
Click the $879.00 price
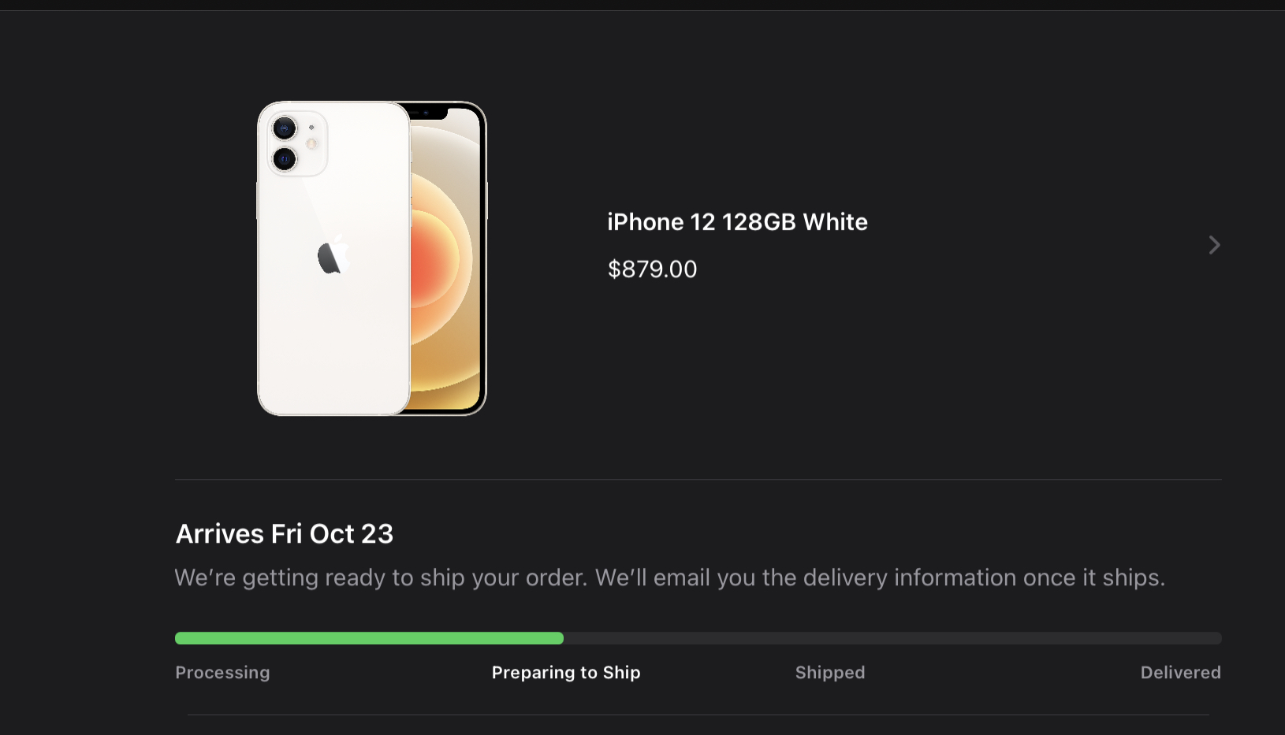pyautogui.click(x=652, y=269)
